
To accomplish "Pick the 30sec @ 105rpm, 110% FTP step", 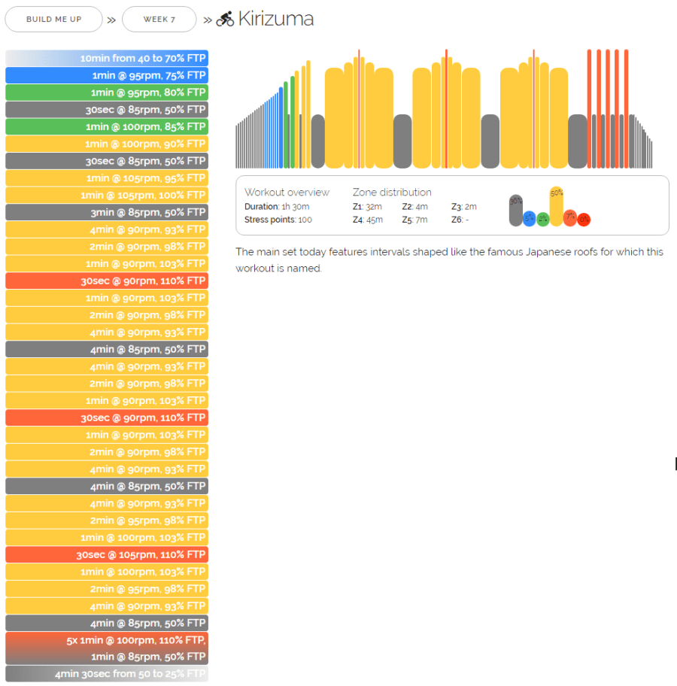I will (x=107, y=554).
